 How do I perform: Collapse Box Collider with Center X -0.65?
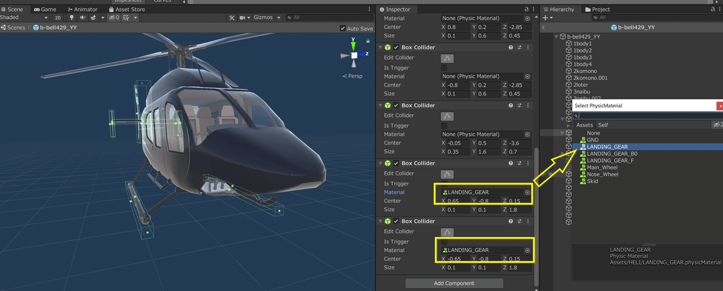click(x=380, y=221)
